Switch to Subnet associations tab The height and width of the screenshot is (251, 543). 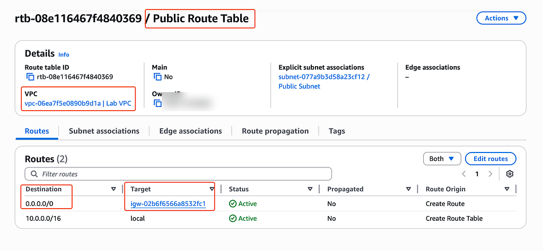(104, 131)
